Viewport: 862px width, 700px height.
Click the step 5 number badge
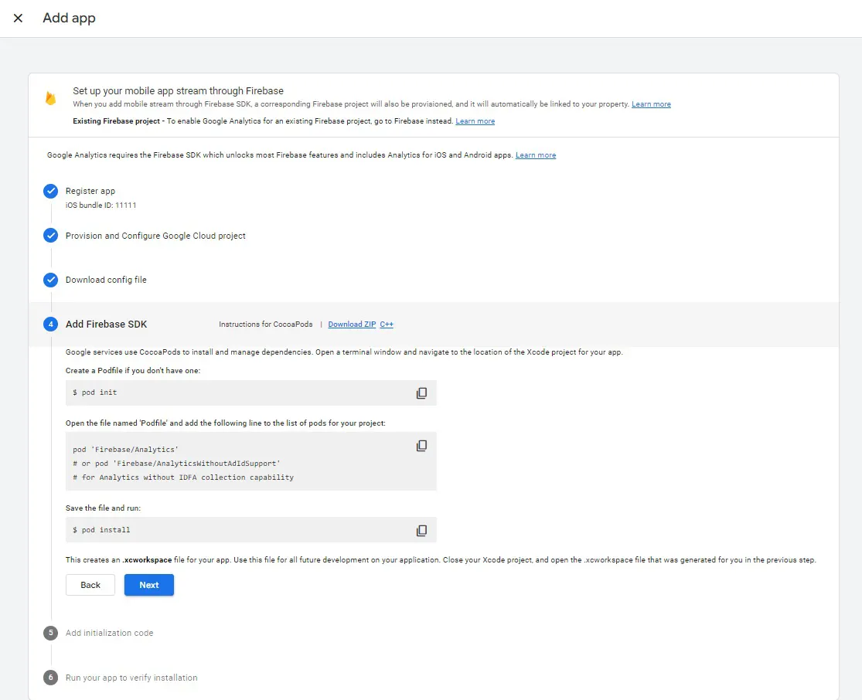click(50, 633)
